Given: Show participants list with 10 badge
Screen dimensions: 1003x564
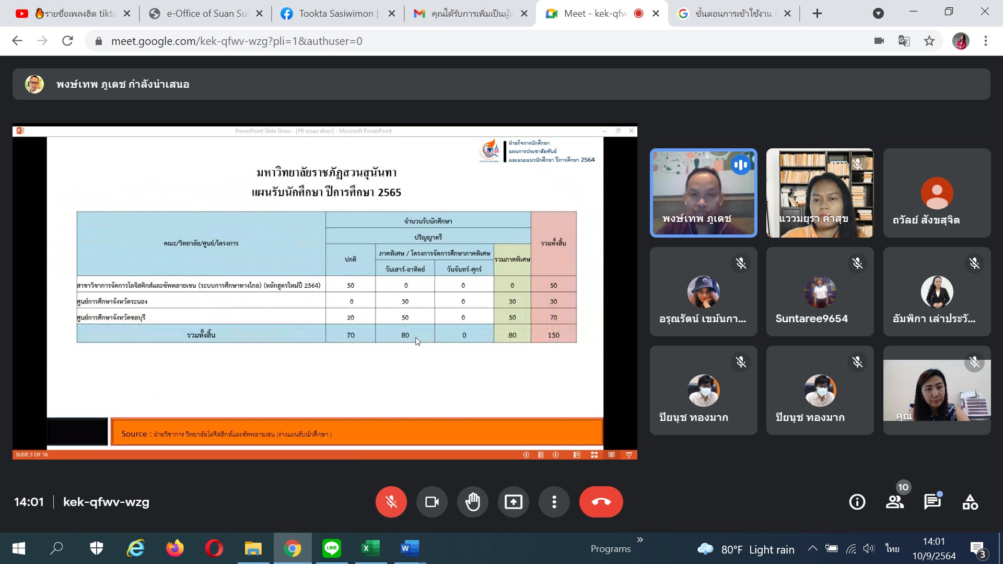Looking at the screenshot, I should 895,502.
